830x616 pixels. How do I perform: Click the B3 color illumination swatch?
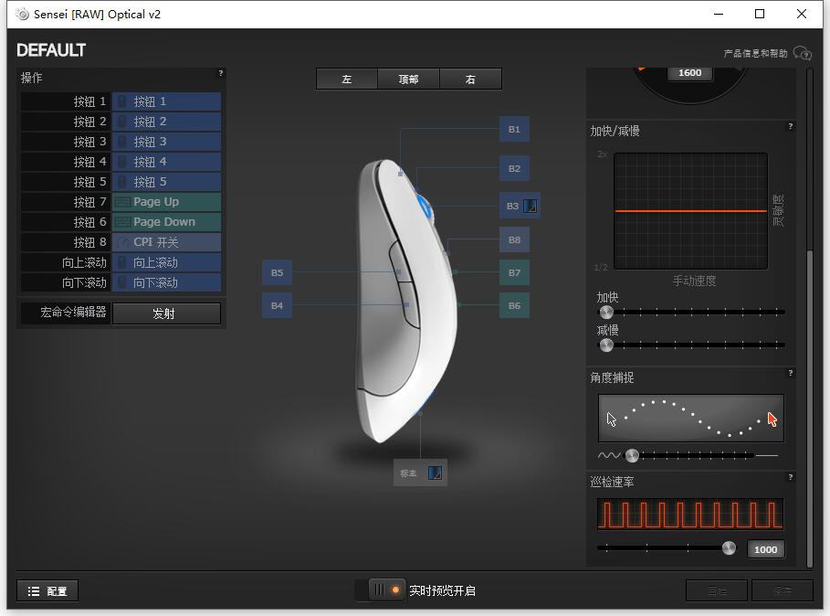pyautogui.click(x=530, y=206)
